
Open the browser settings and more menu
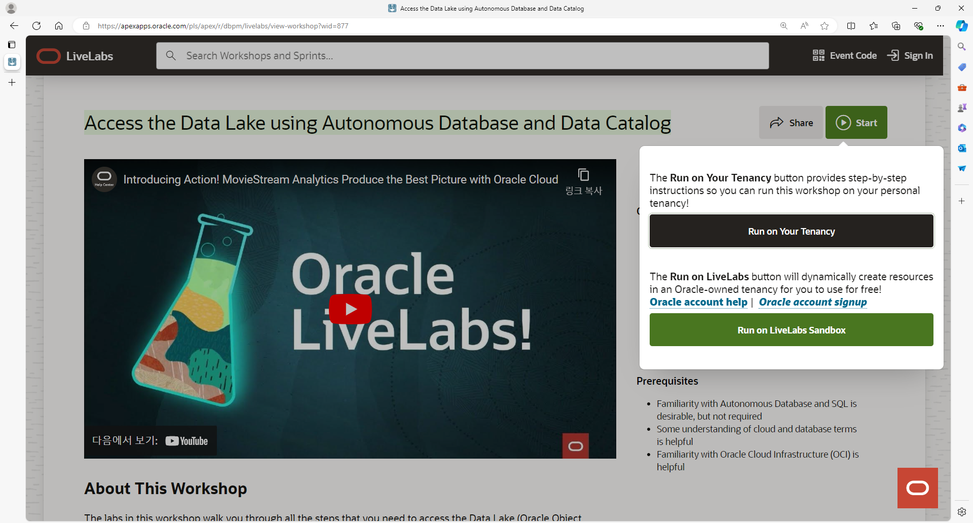tap(941, 26)
